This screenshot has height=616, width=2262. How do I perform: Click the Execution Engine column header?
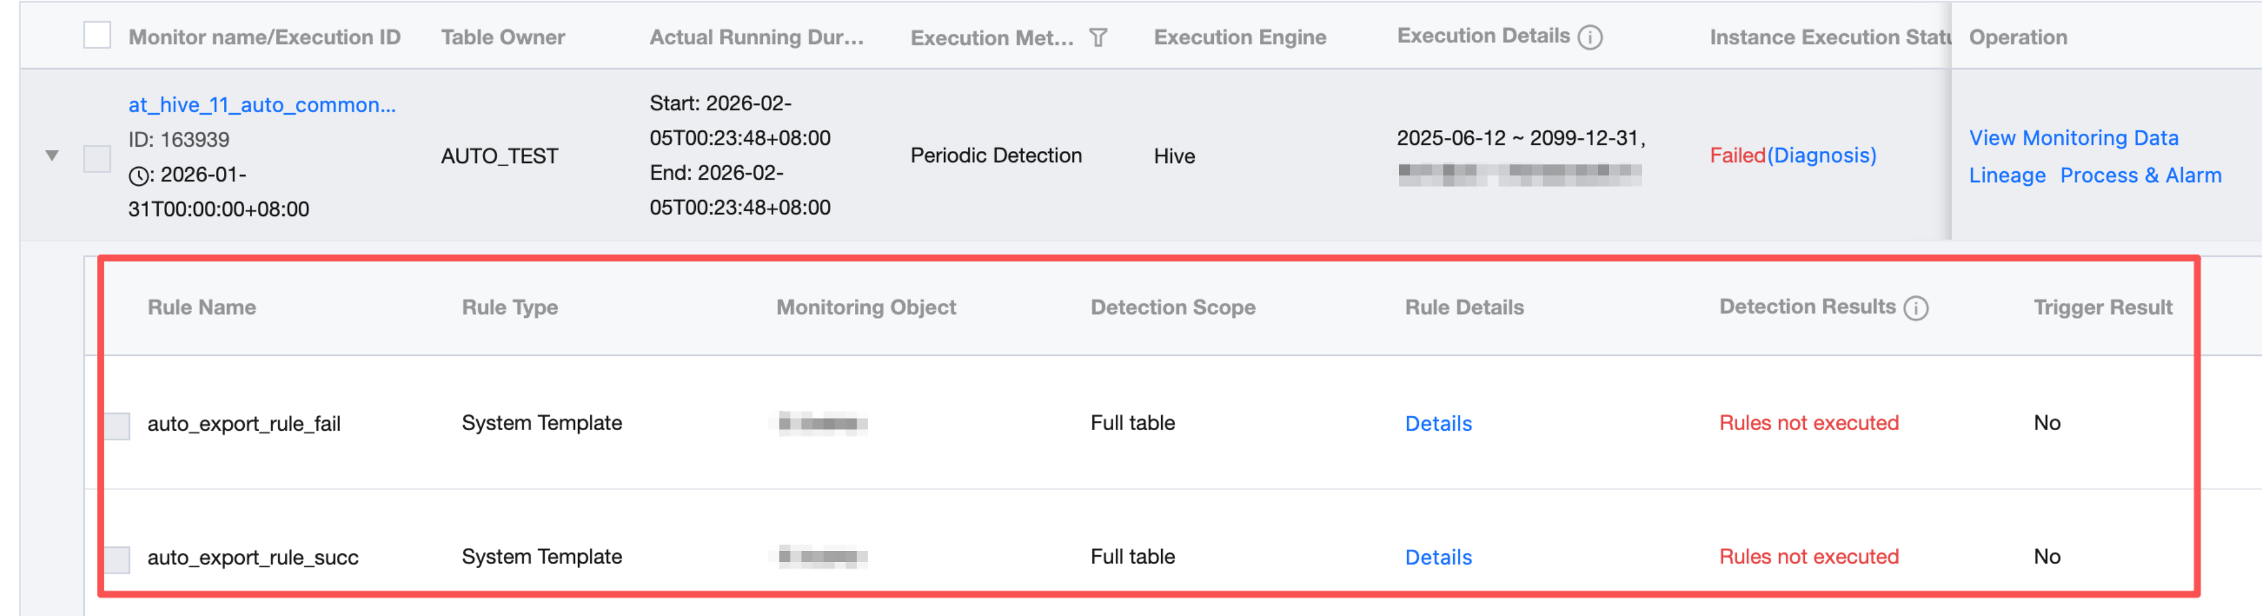(1239, 37)
